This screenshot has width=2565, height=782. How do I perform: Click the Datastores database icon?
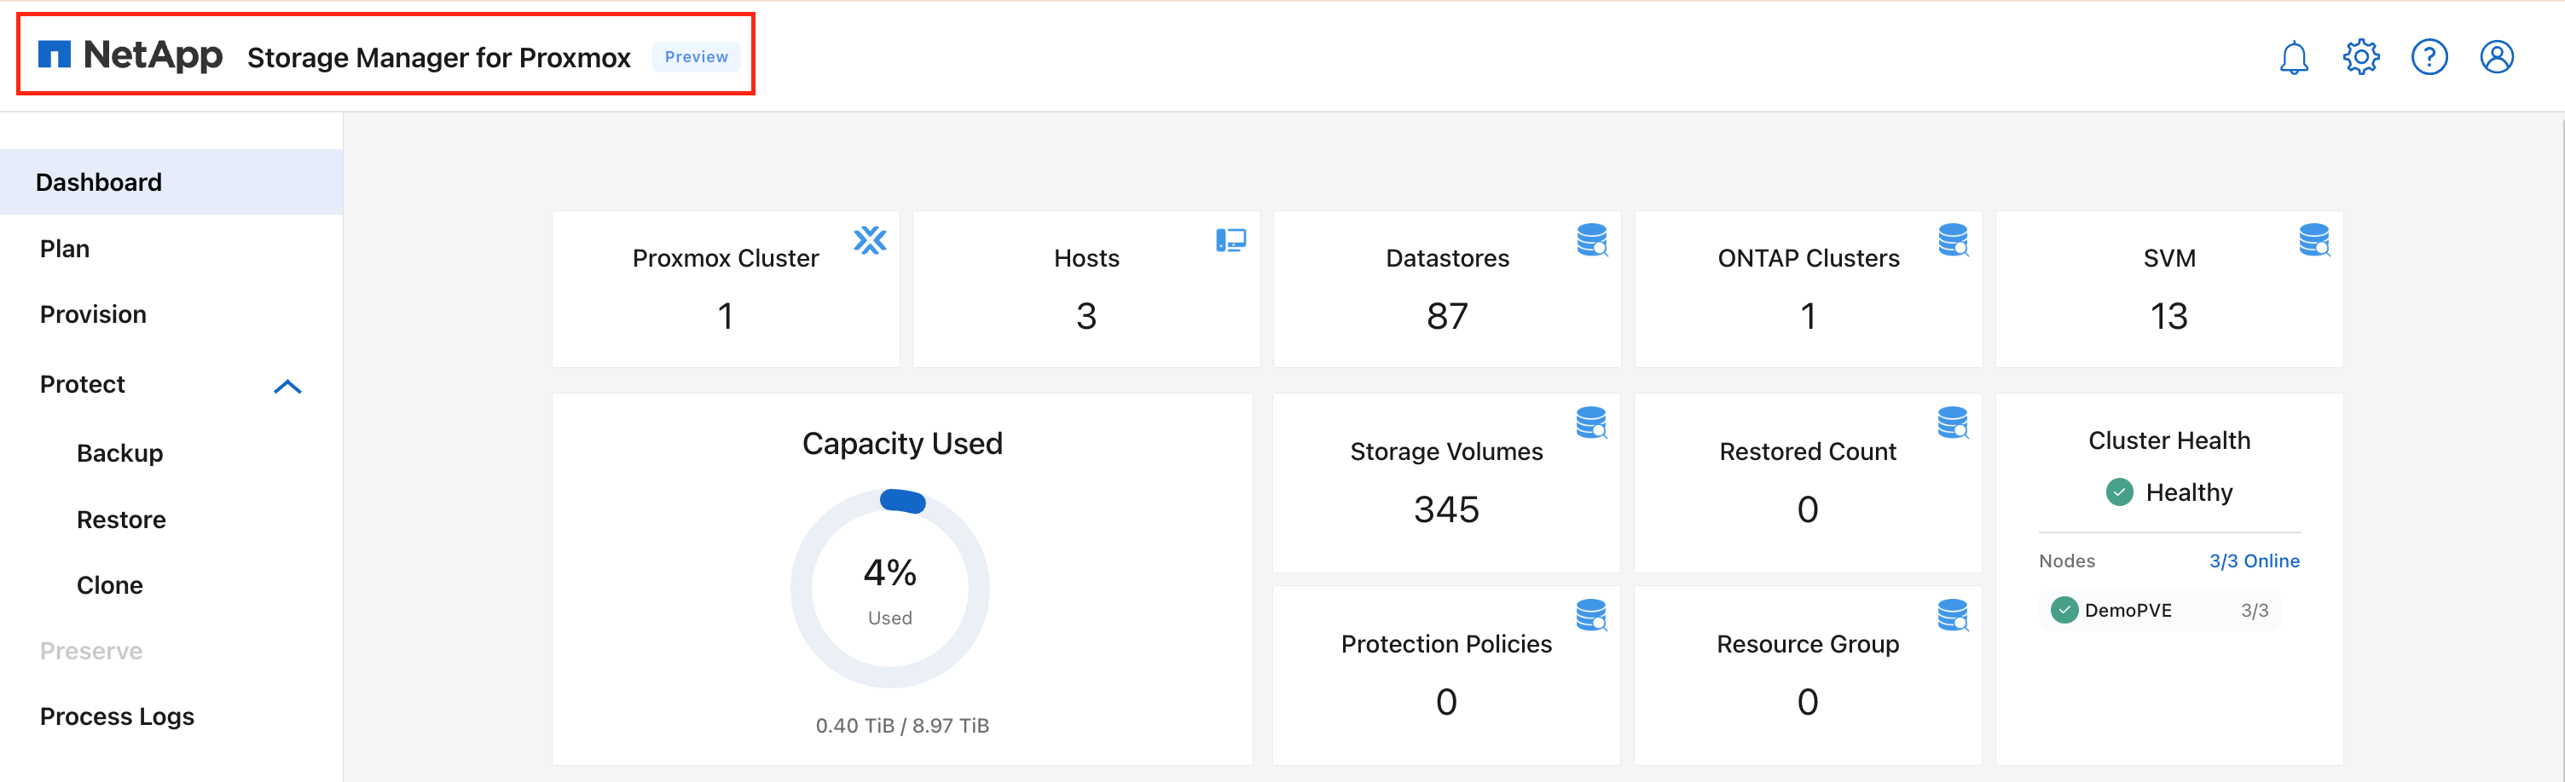click(1592, 239)
